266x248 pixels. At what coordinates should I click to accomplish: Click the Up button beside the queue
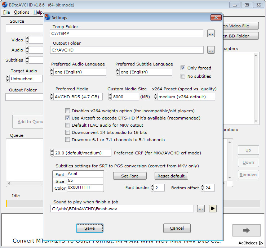tap(248, 150)
